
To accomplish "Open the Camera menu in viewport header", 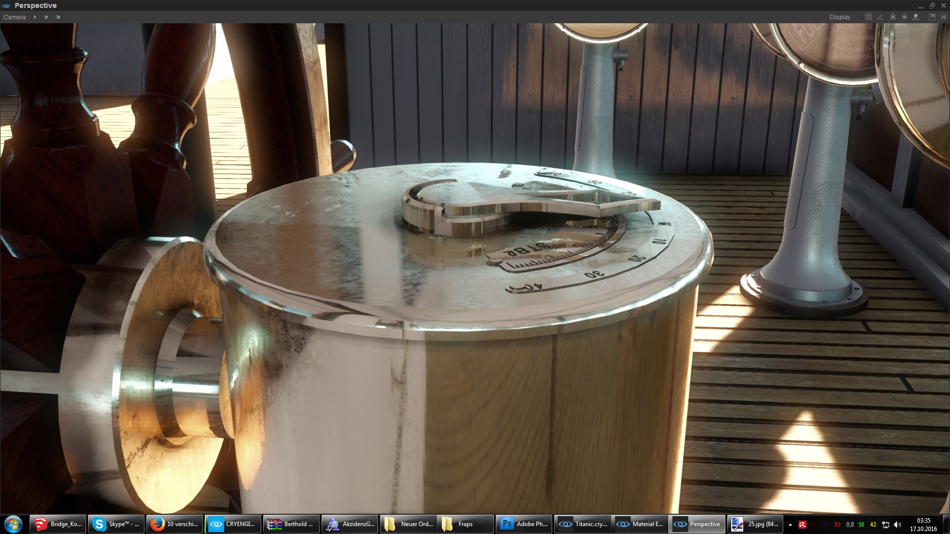I will pyautogui.click(x=14, y=17).
